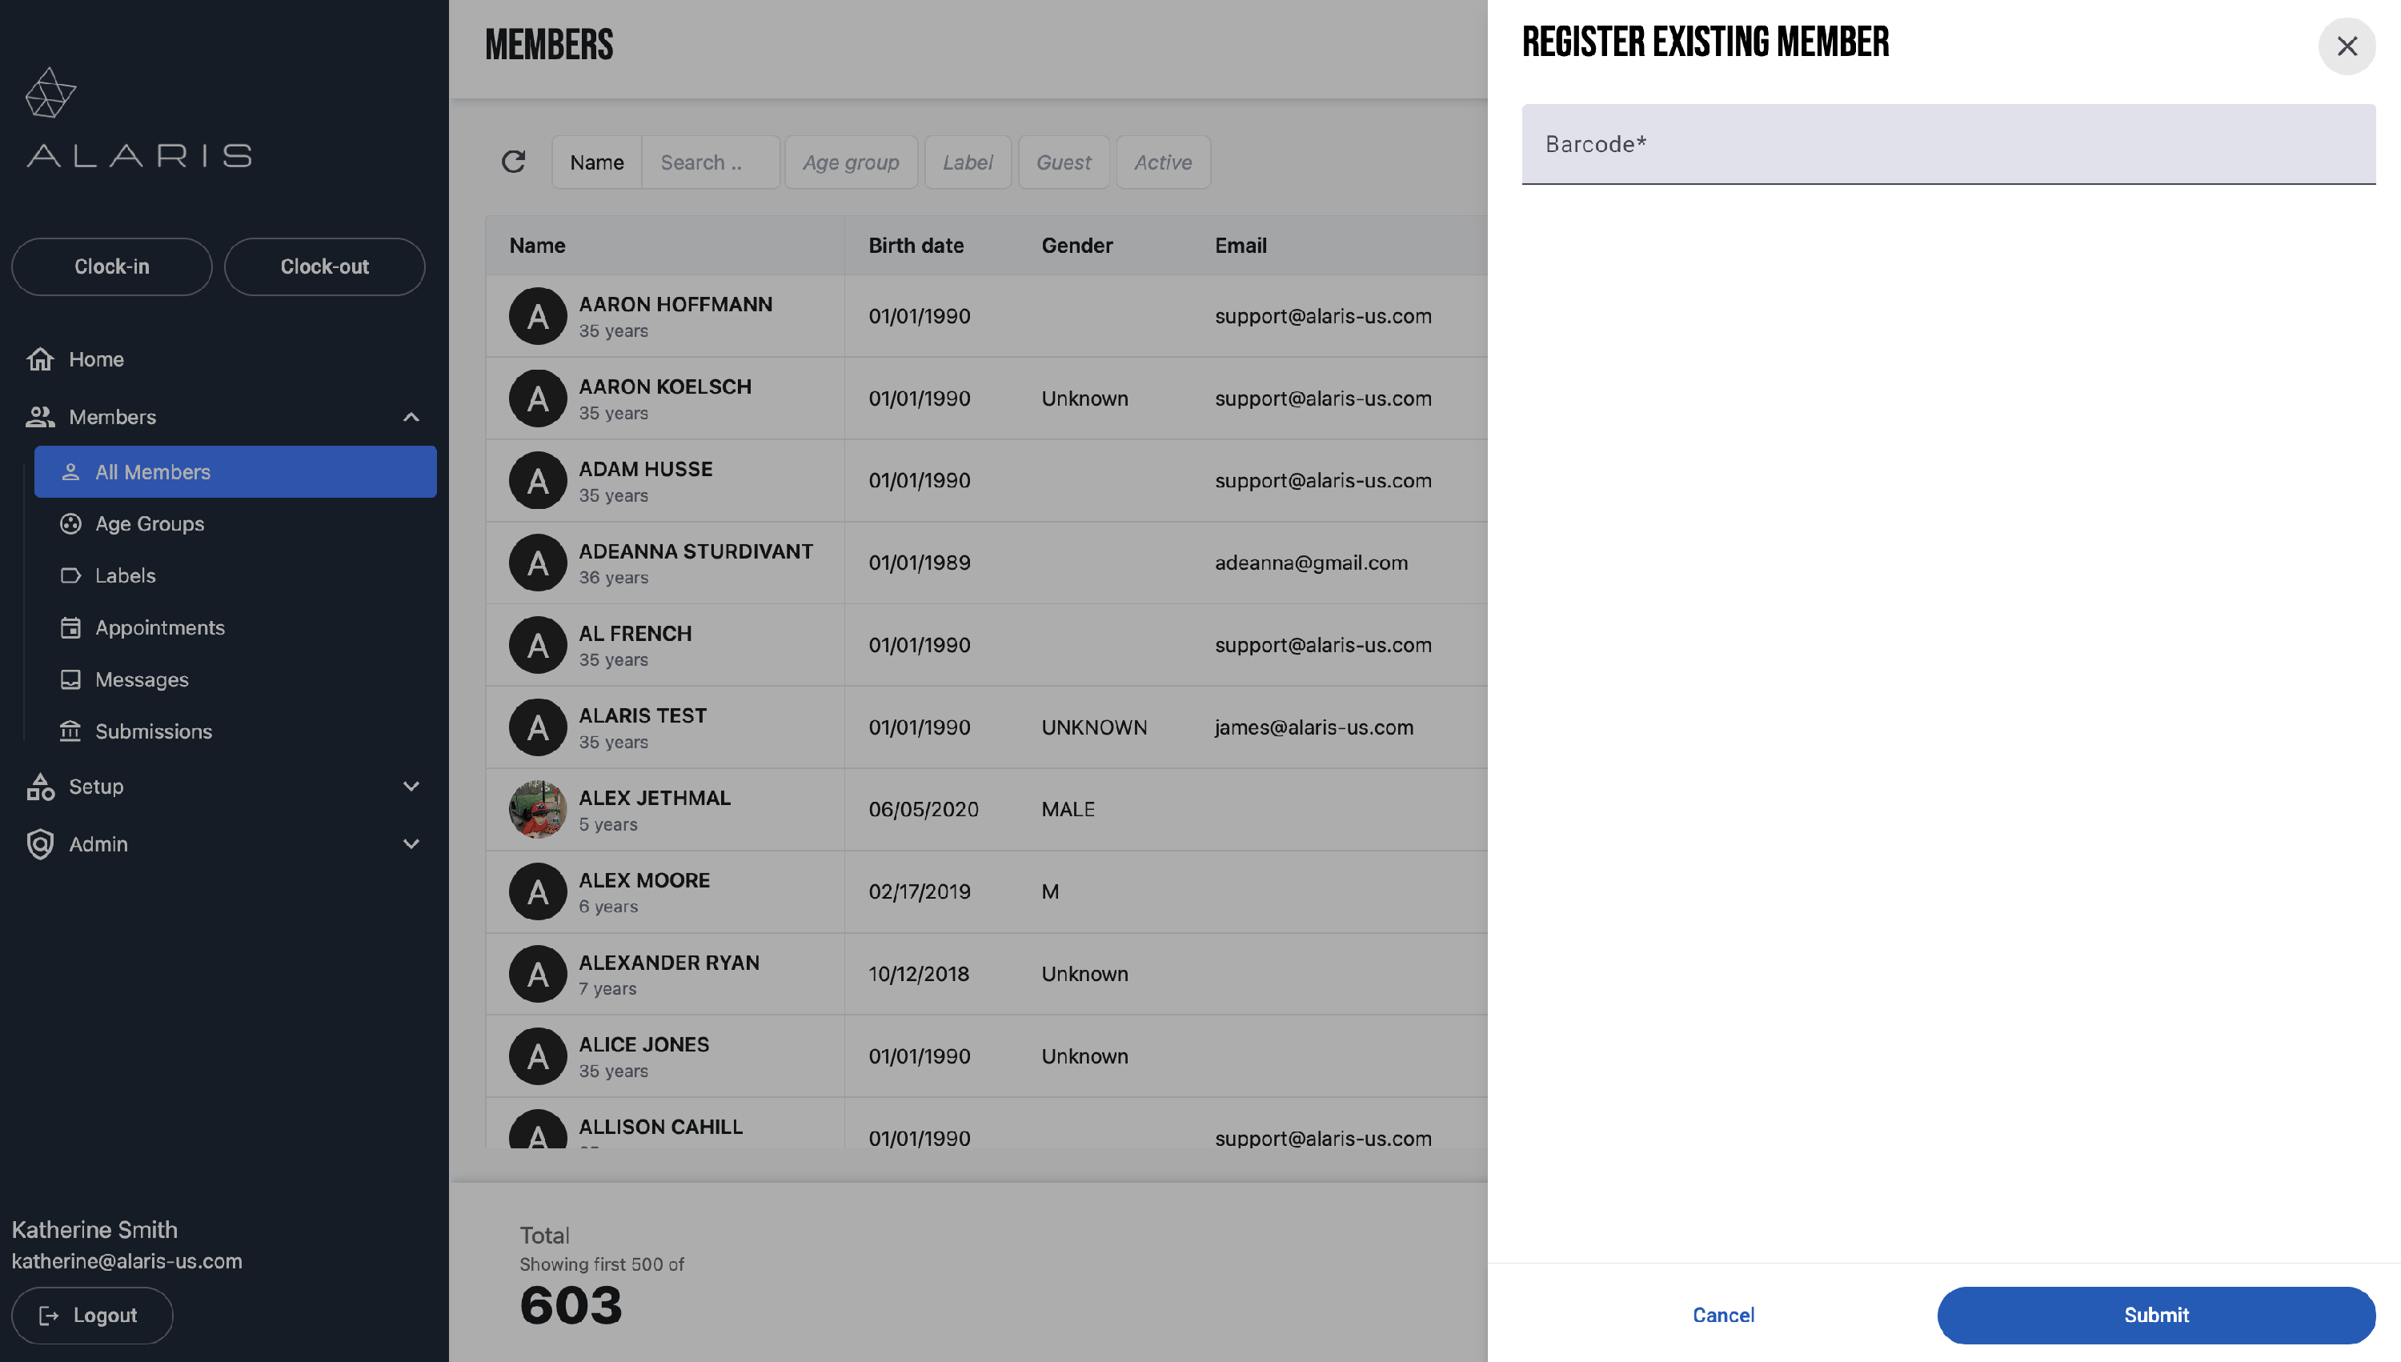
Task: Close the Register Existing Member panel
Action: pos(2346,46)
